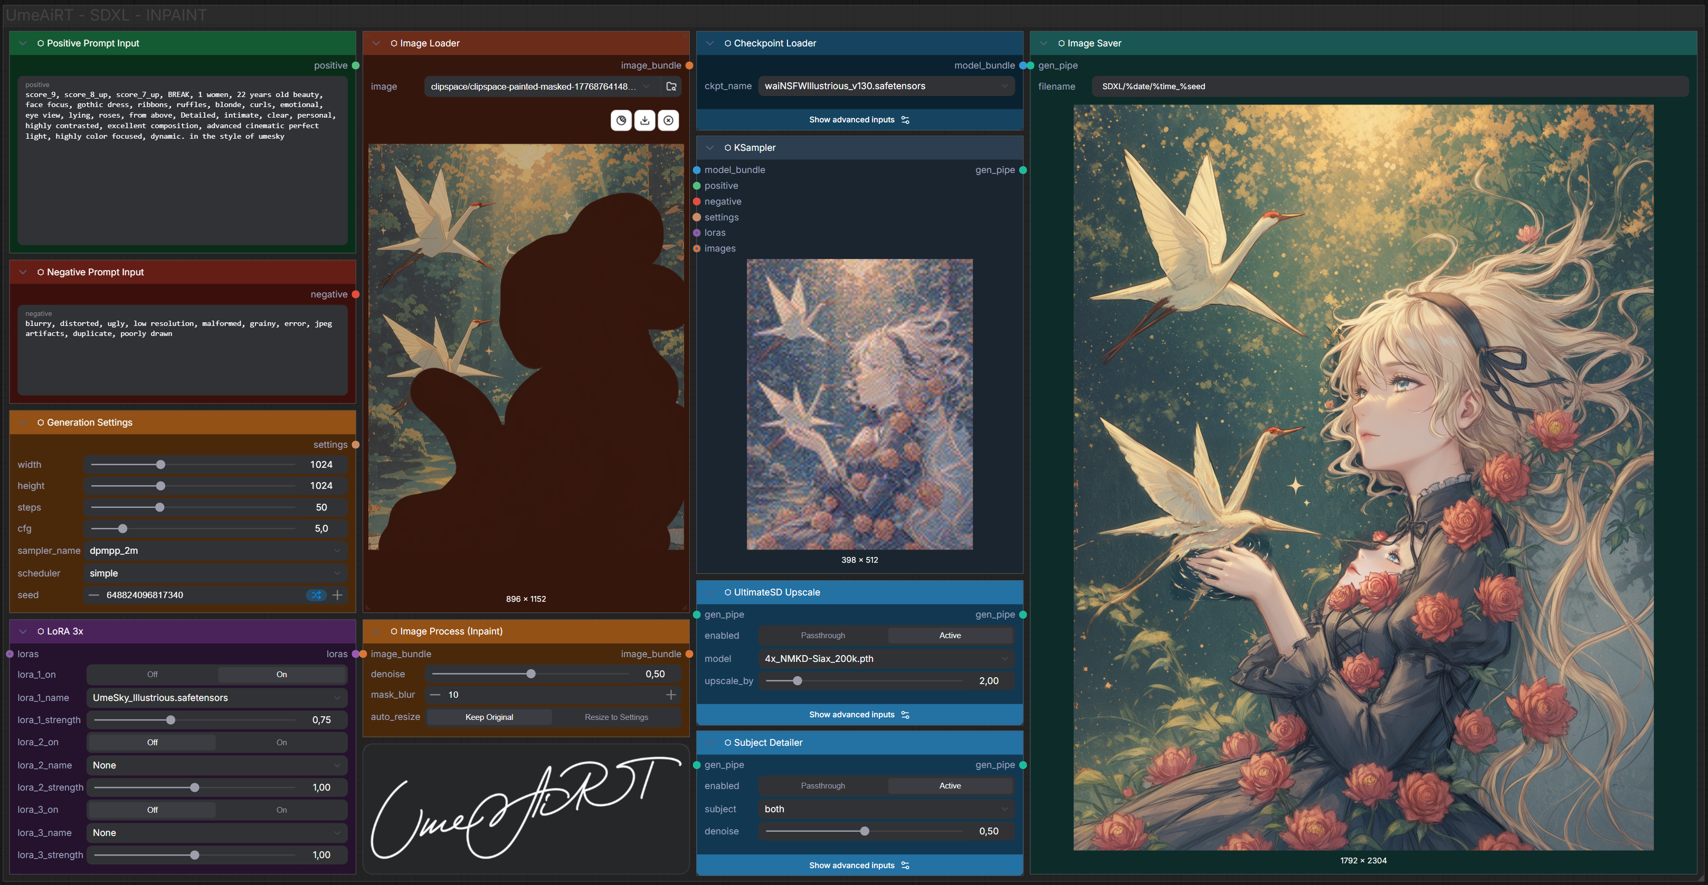
Task: Shuffle the seed value with the randomize icon
Action: (316, 595)
